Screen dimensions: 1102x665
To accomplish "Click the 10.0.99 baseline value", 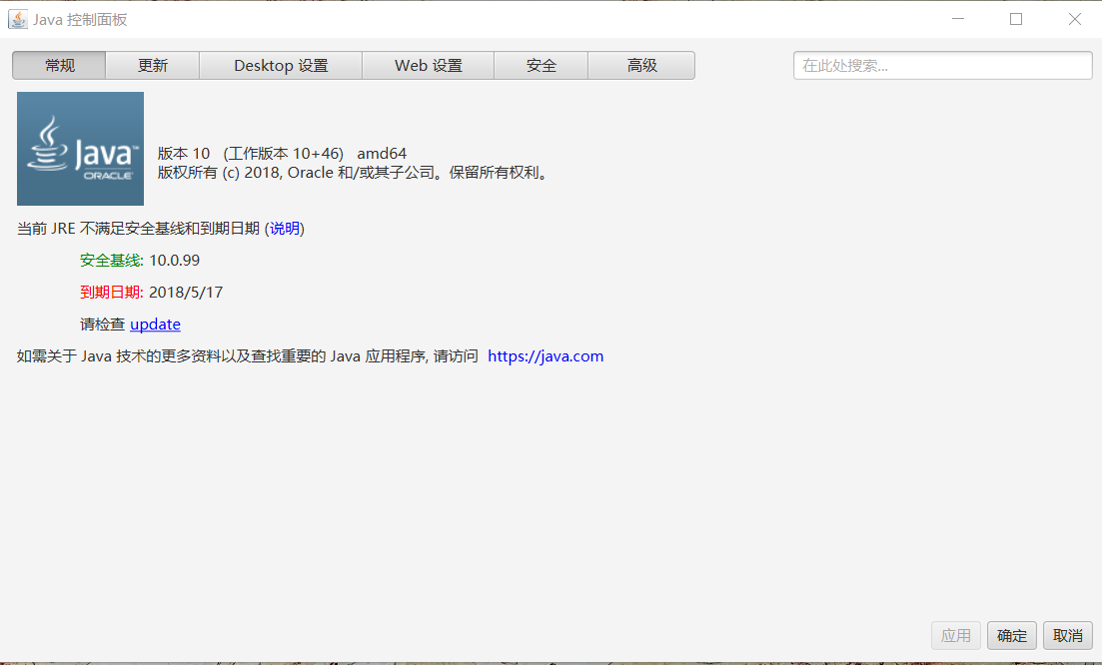I will 174,261.
